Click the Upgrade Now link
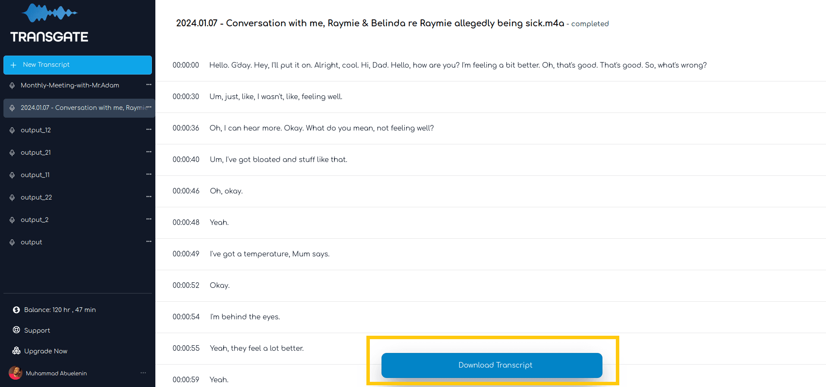The width and height of the screenshot is (826, 387). point(46,351)
